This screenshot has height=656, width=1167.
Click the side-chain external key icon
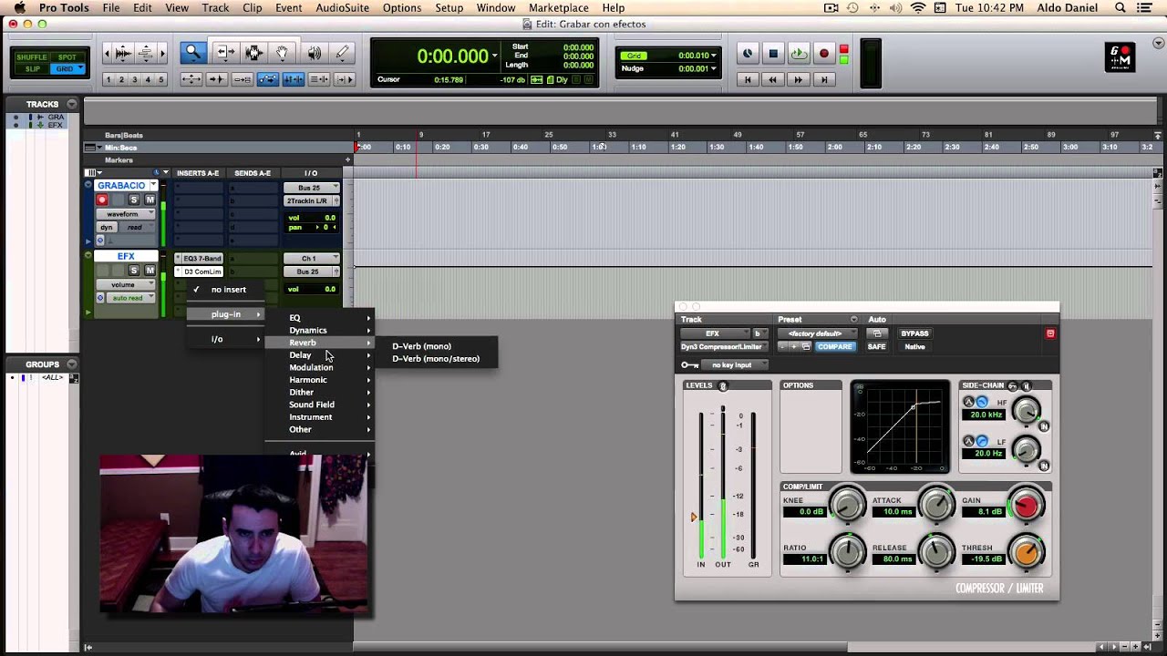click(x=1013, y=386)
